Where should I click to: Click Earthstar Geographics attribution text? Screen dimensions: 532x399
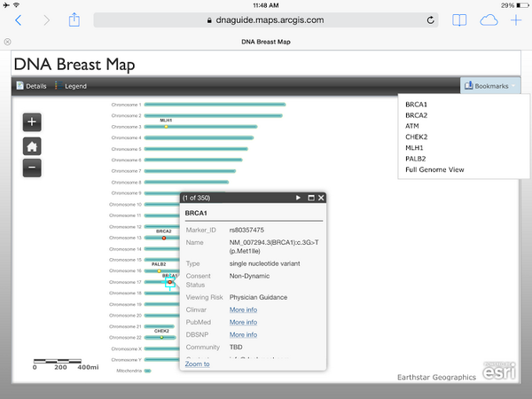click(436, 378)
